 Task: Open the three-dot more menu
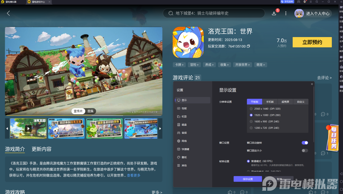[286, 13]
